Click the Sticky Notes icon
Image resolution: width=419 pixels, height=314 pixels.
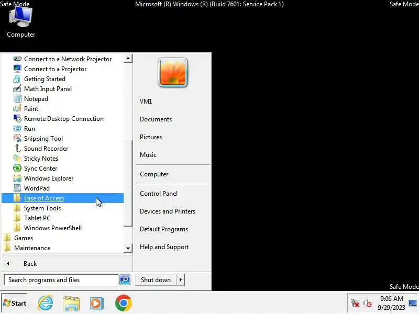[17, 158]
